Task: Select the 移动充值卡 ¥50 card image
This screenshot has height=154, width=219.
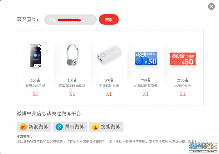Action: [146, 58]
